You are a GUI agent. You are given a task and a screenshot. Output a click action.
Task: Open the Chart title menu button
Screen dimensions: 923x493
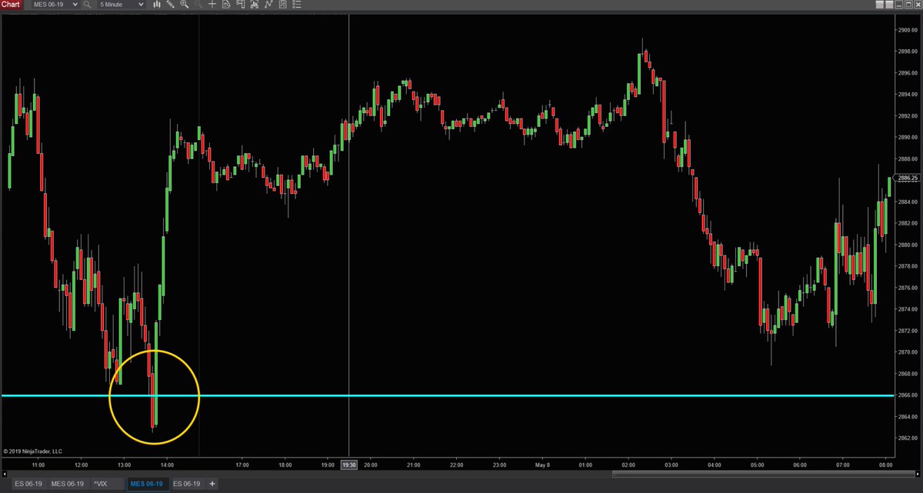pos(11,5)
